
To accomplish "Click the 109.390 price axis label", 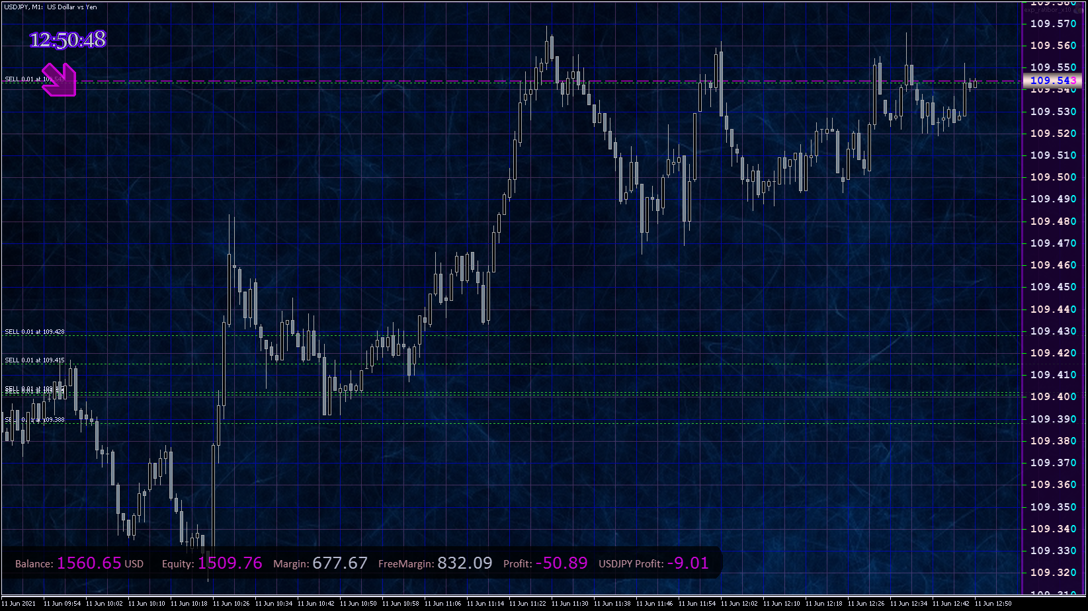I will click(x=1054, y=419).
